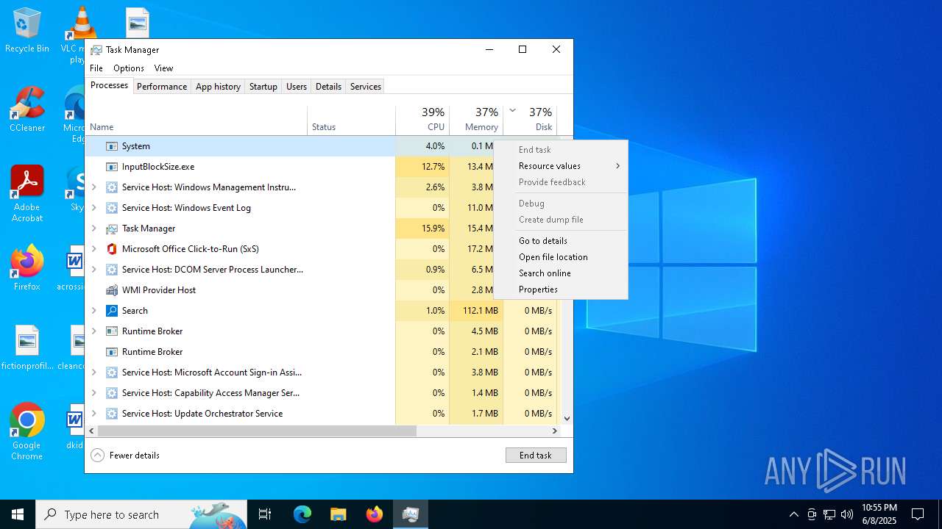Switch to the Services tab

[366, 87]
